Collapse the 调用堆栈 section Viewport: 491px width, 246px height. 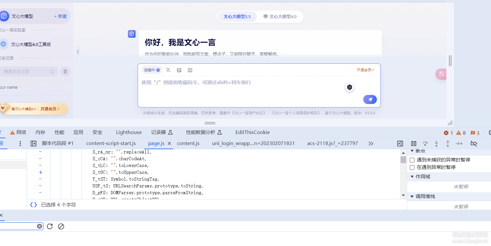point(412,196)
